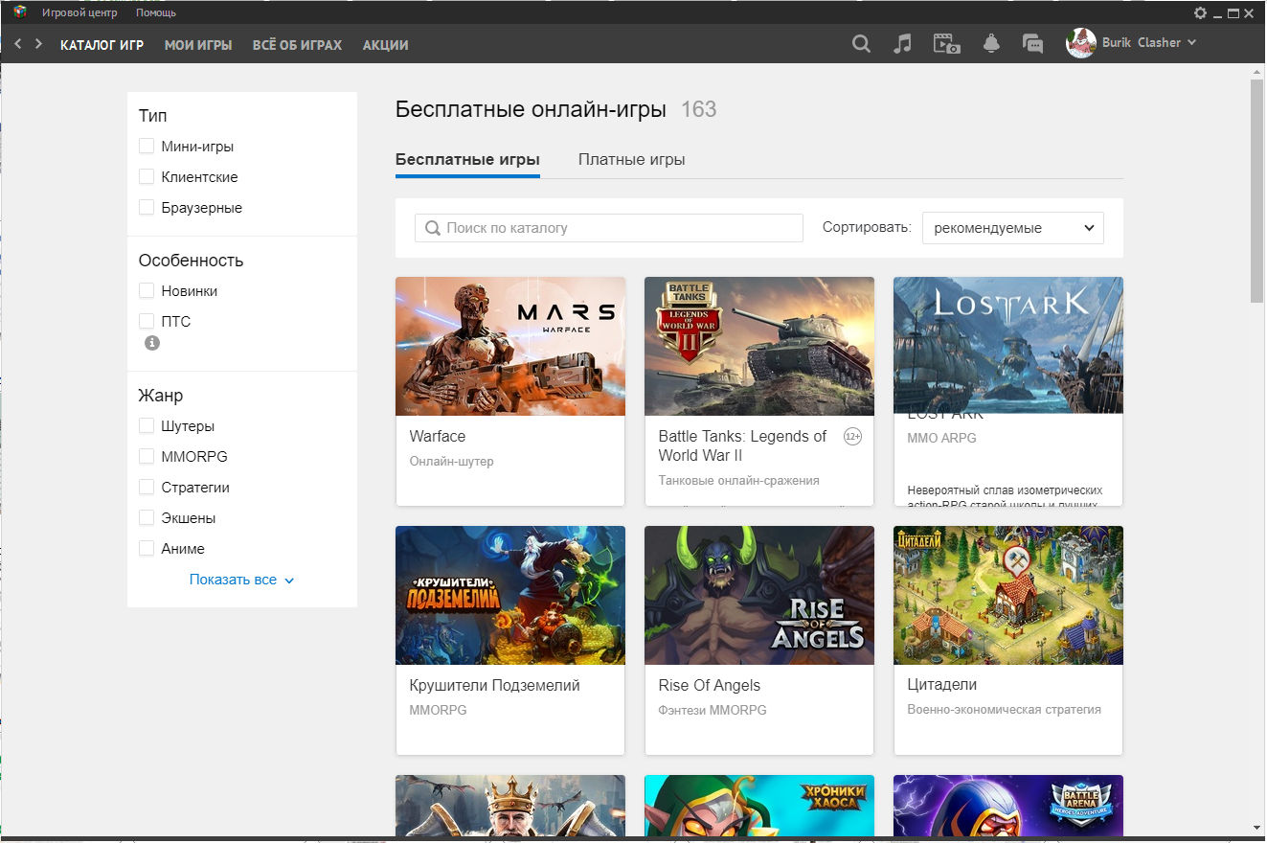1267x843 pixels.
Task: Click the crowned king game cover
Action: [x=510, y=805]
